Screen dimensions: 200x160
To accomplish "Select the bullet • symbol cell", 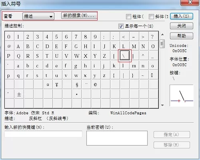I will [77, 94].
